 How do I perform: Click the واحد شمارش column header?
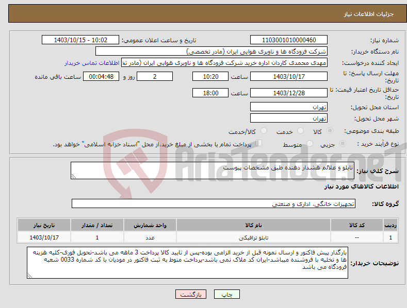point(150,225)
